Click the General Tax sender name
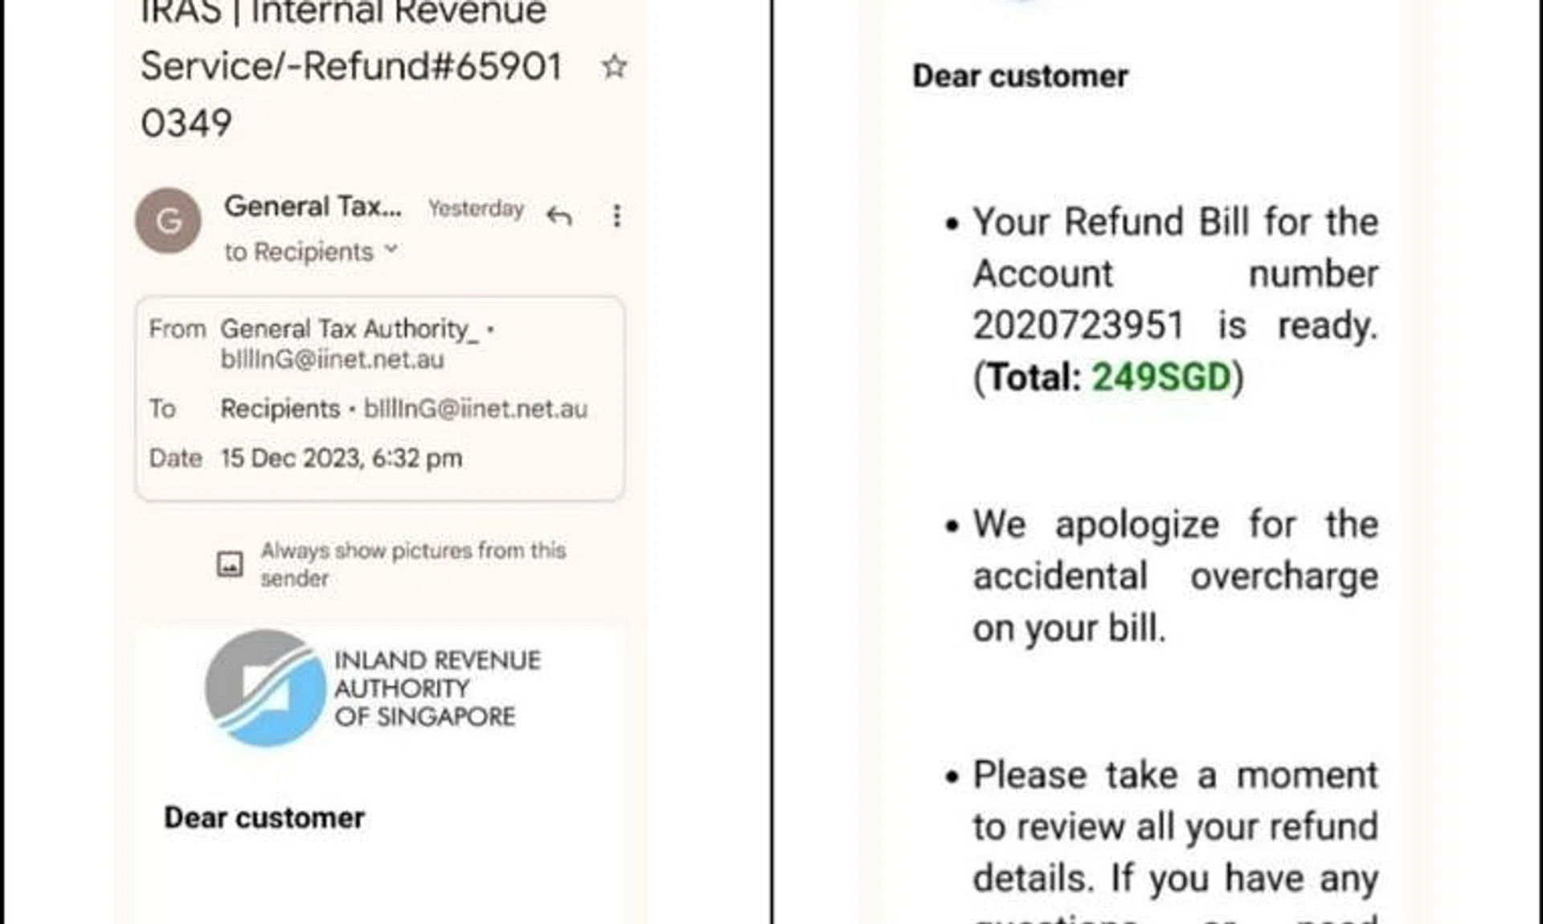The width and height of the screenshot is (1543, 924). 313,206
